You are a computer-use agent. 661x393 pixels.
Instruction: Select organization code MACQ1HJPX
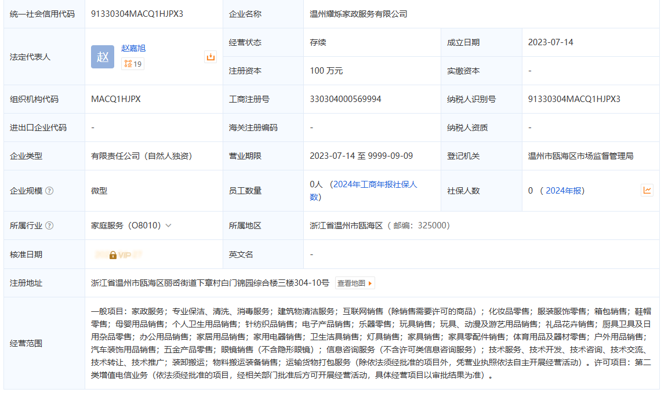[116, 99]
